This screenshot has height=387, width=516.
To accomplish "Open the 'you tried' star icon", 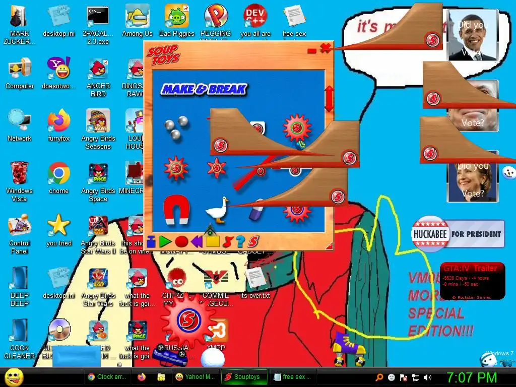I will point(58,230).
